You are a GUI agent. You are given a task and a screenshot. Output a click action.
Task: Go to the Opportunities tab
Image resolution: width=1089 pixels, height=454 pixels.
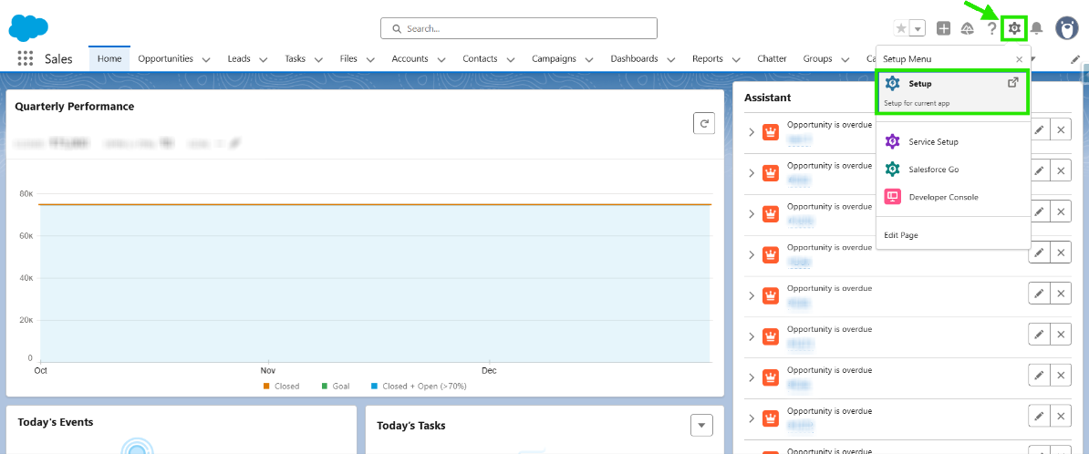pyautogui.click(x=165, y=58)
